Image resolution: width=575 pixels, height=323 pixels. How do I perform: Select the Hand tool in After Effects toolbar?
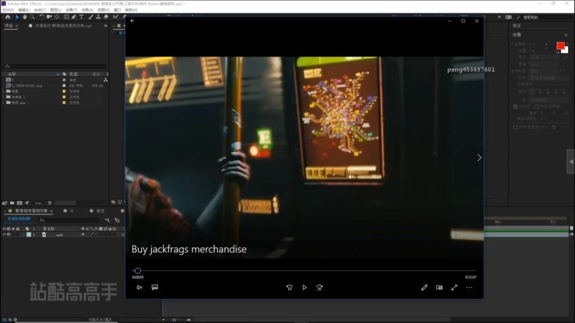click(25, 17)
